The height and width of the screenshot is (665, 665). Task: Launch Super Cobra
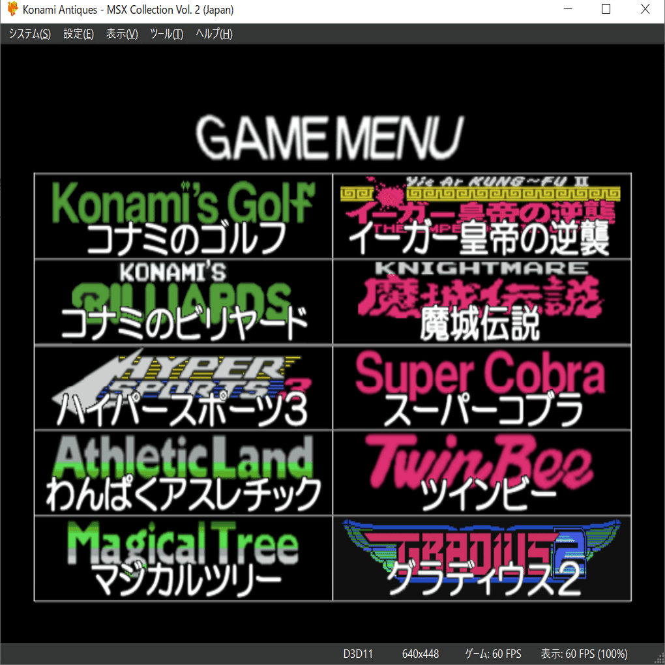point(482,387)
